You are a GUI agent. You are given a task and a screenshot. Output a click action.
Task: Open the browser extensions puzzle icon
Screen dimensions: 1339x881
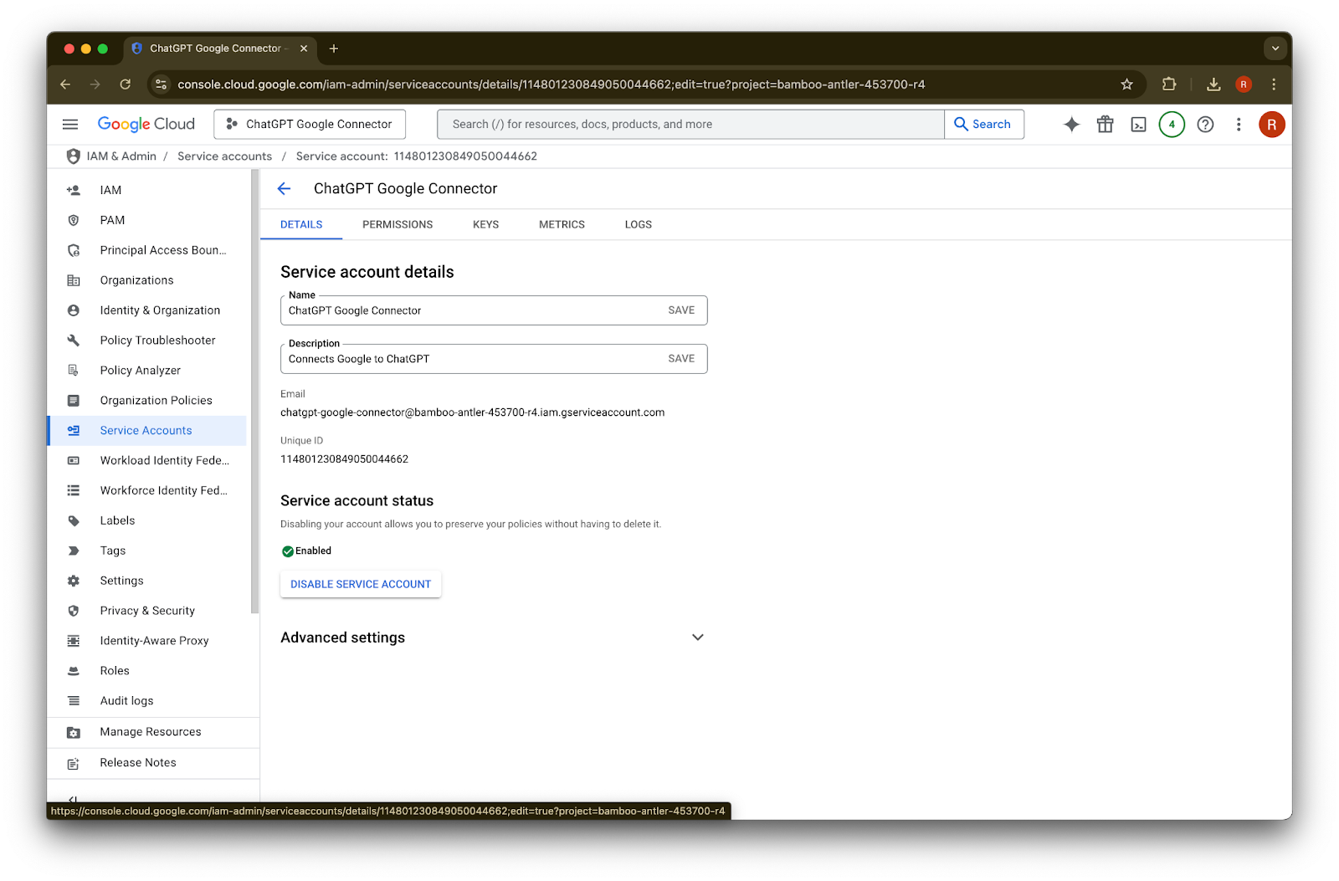click(1169, 85)
